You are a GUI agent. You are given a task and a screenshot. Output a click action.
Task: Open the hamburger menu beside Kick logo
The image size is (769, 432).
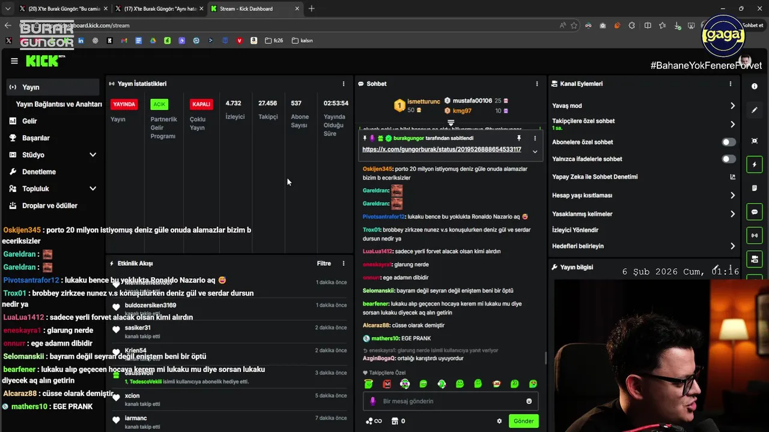click(14, 61)
